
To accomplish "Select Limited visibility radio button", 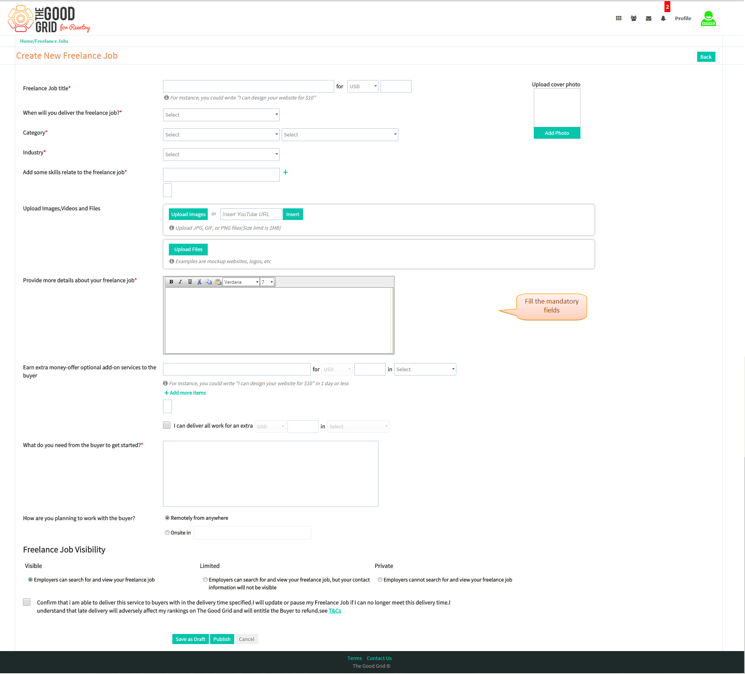I will coord(205,580).
